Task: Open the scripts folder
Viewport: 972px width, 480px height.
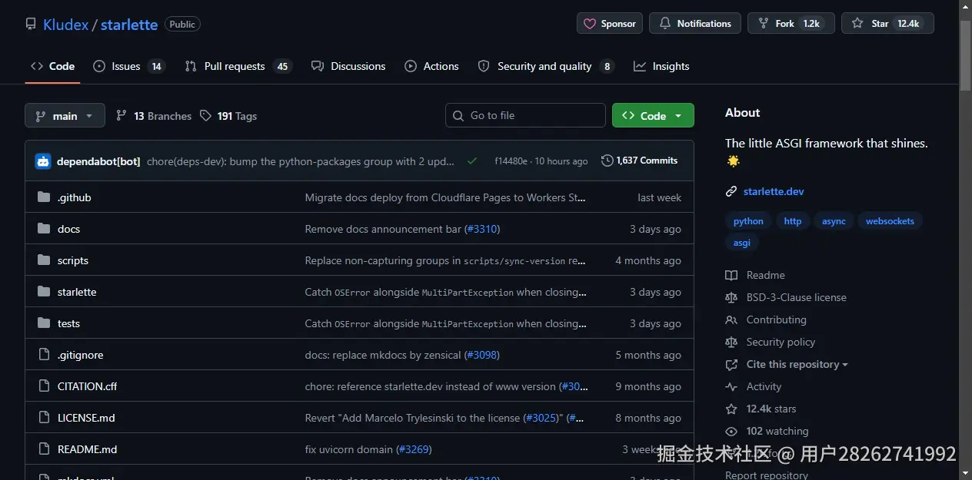Action: tap(73, 260)
